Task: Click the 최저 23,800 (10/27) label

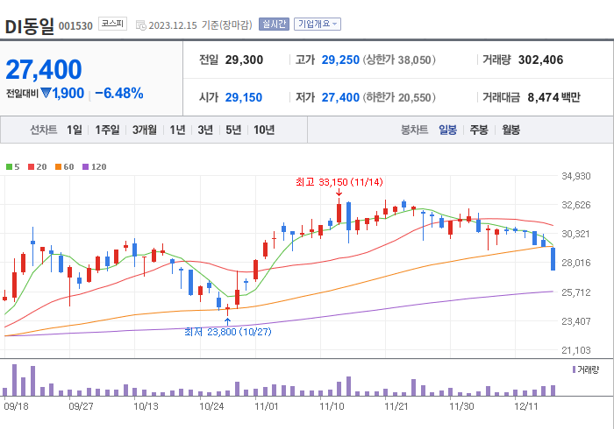Action: tap(228, 332)
